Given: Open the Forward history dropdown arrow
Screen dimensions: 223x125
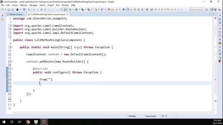Looking at the screenshot, I should [182, 9].
